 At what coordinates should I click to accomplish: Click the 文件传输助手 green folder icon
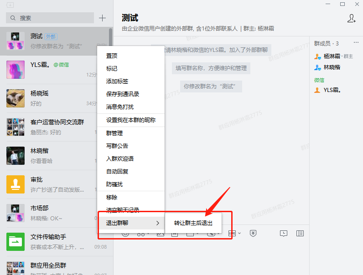pos(16,242)
